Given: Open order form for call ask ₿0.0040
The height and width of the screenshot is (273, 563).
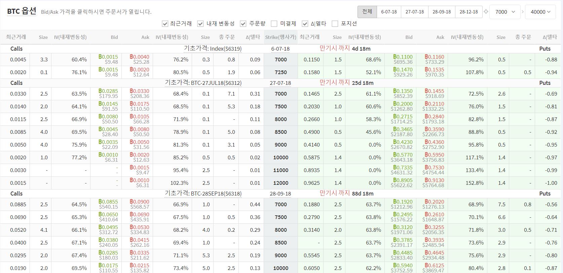Looking at the screenshot, I should tap(140, 57).
